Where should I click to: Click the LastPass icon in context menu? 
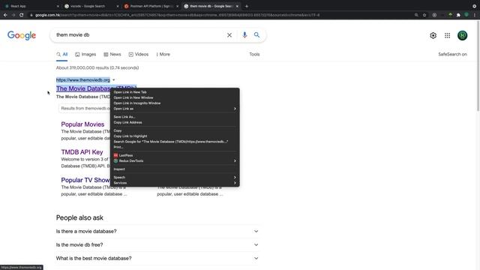coord(115,155)
